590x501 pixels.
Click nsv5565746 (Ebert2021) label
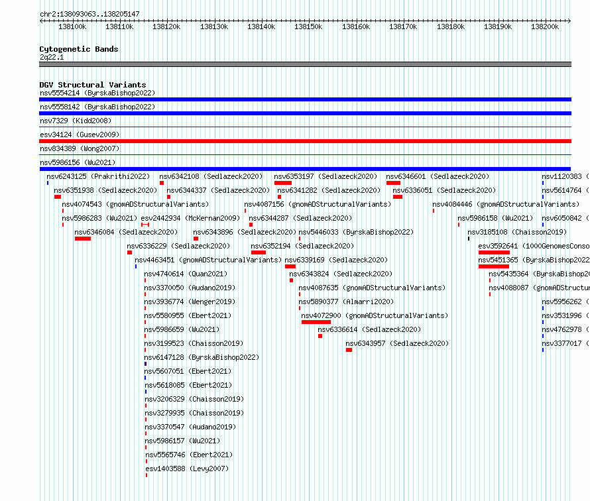point(190,455)
